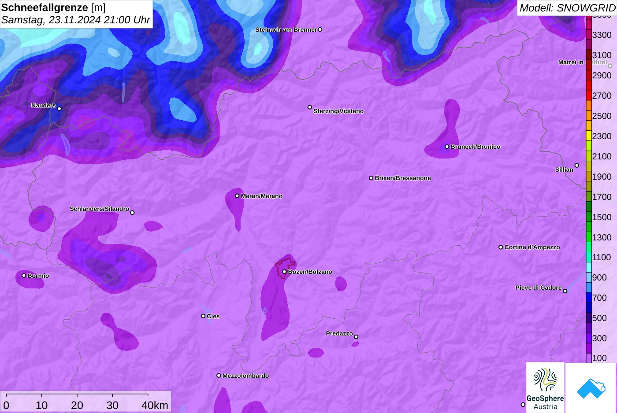The height and width of the screenshot is (413, 617).
Task: Click the Schlanders/Silandro marker dot
Action: click(132, 212)
